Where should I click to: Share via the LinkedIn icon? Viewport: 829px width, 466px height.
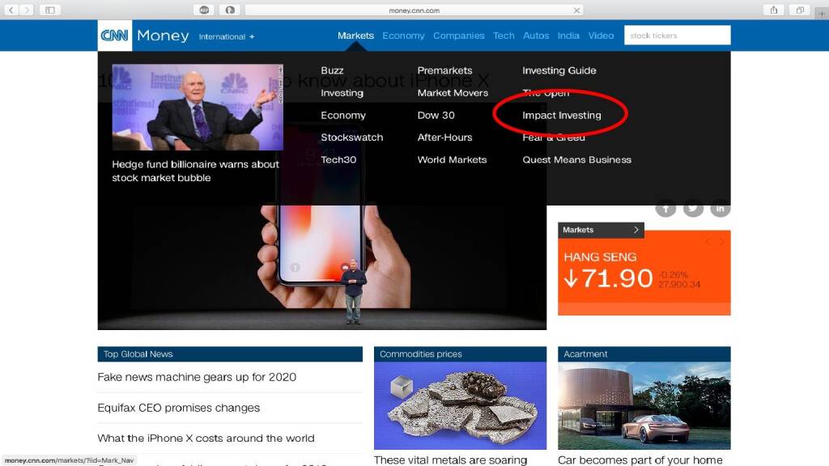coord(720,209)
